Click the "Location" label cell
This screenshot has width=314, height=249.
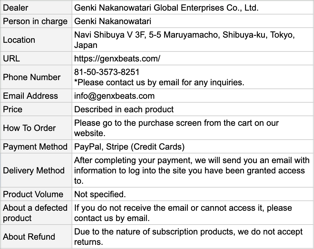coord(19,40)
